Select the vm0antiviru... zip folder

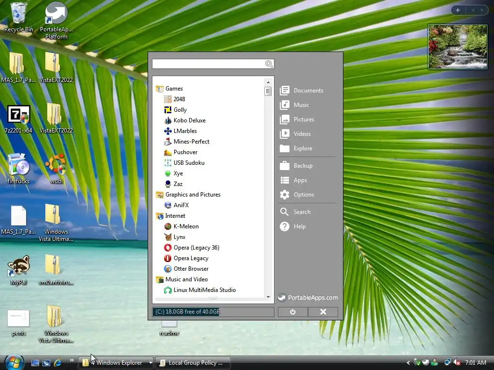pyautogui.click(x=56, y=270)
